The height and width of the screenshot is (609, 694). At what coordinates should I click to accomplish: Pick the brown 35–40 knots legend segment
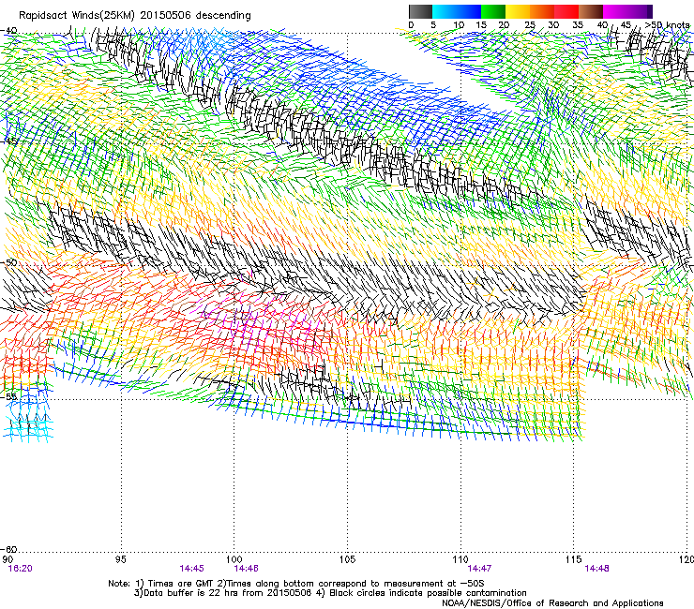[x=591, y=11]
